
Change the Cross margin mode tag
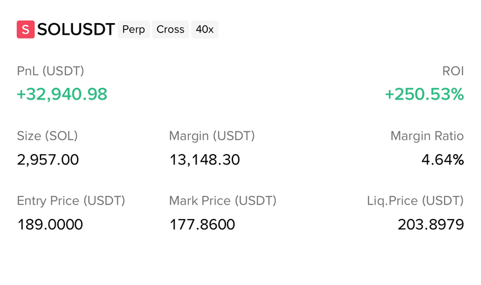(x=170, y=30)
